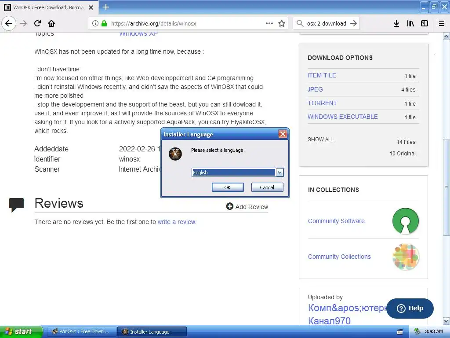450x338 pixels.
Task: Open the Community Software collection link
Action: [x=336, y=221]
